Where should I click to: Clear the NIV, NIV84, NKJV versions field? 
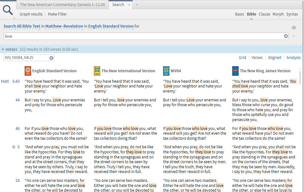click(51, 58)
